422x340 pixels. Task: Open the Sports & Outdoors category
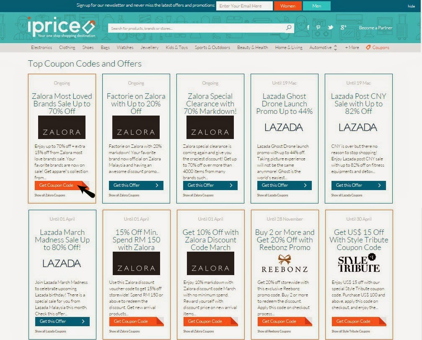[x=212, y=47]
